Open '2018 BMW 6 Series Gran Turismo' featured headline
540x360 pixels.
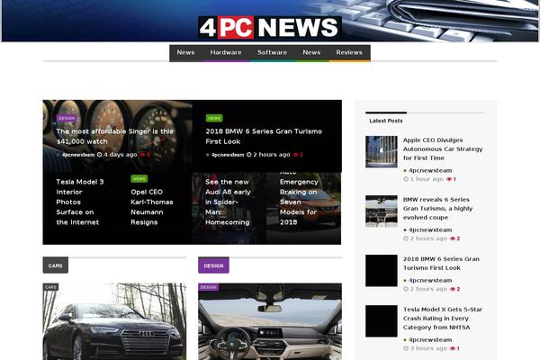tap(264, 137)
